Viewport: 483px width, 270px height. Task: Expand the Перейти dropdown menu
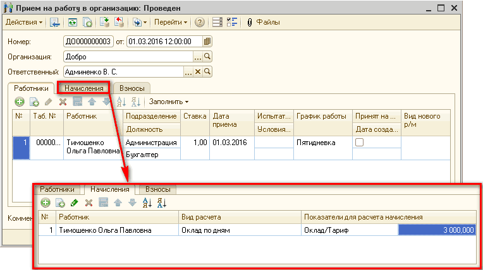click(171, 23)
